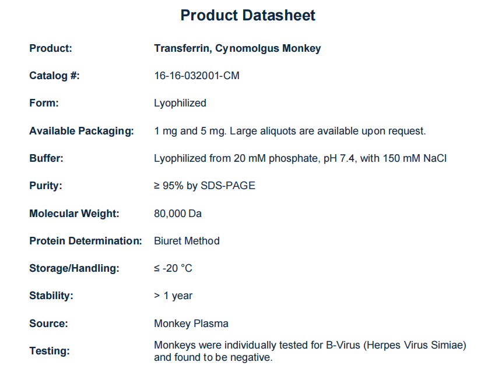Screen dimensions: 495x373
Task: Click the Purity label
Action: tap(45, 186)
